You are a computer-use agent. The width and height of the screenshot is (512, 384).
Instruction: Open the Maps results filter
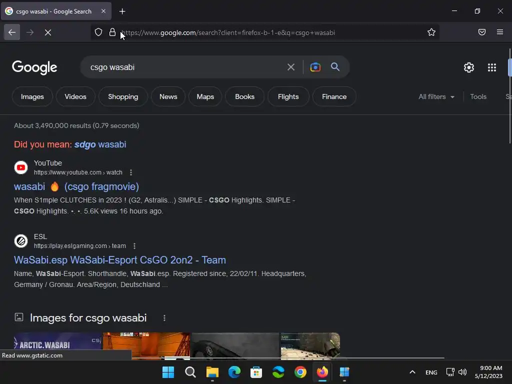[205, 96]
